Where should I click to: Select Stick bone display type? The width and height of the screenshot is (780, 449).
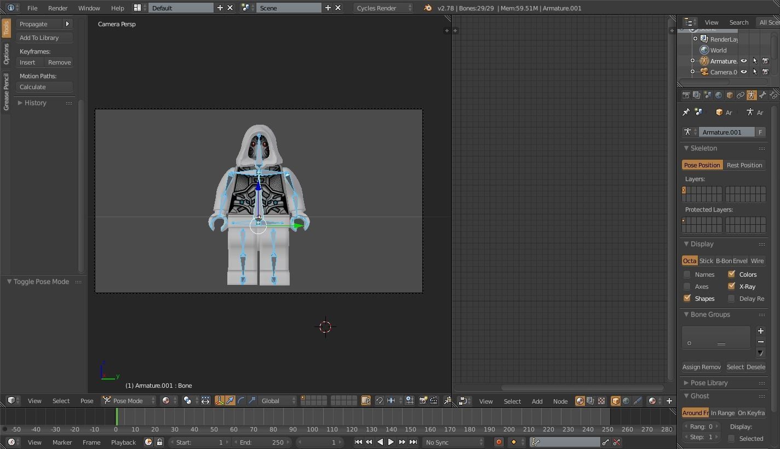click(x=706, y=261)
